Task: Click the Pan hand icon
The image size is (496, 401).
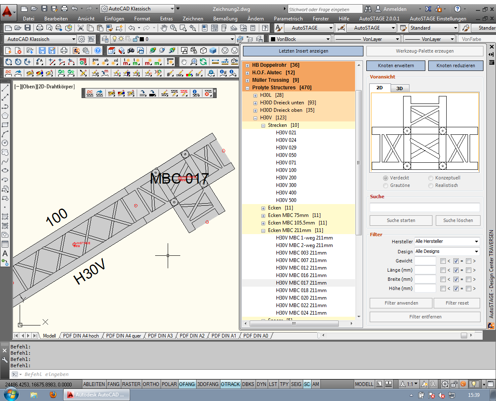Action: pos(164,28)
